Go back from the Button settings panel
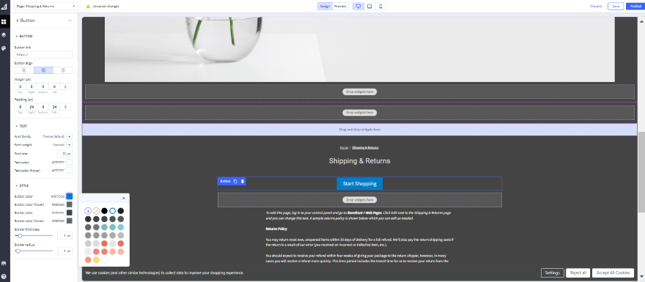645x282 pixels. (x=18, y=21)
